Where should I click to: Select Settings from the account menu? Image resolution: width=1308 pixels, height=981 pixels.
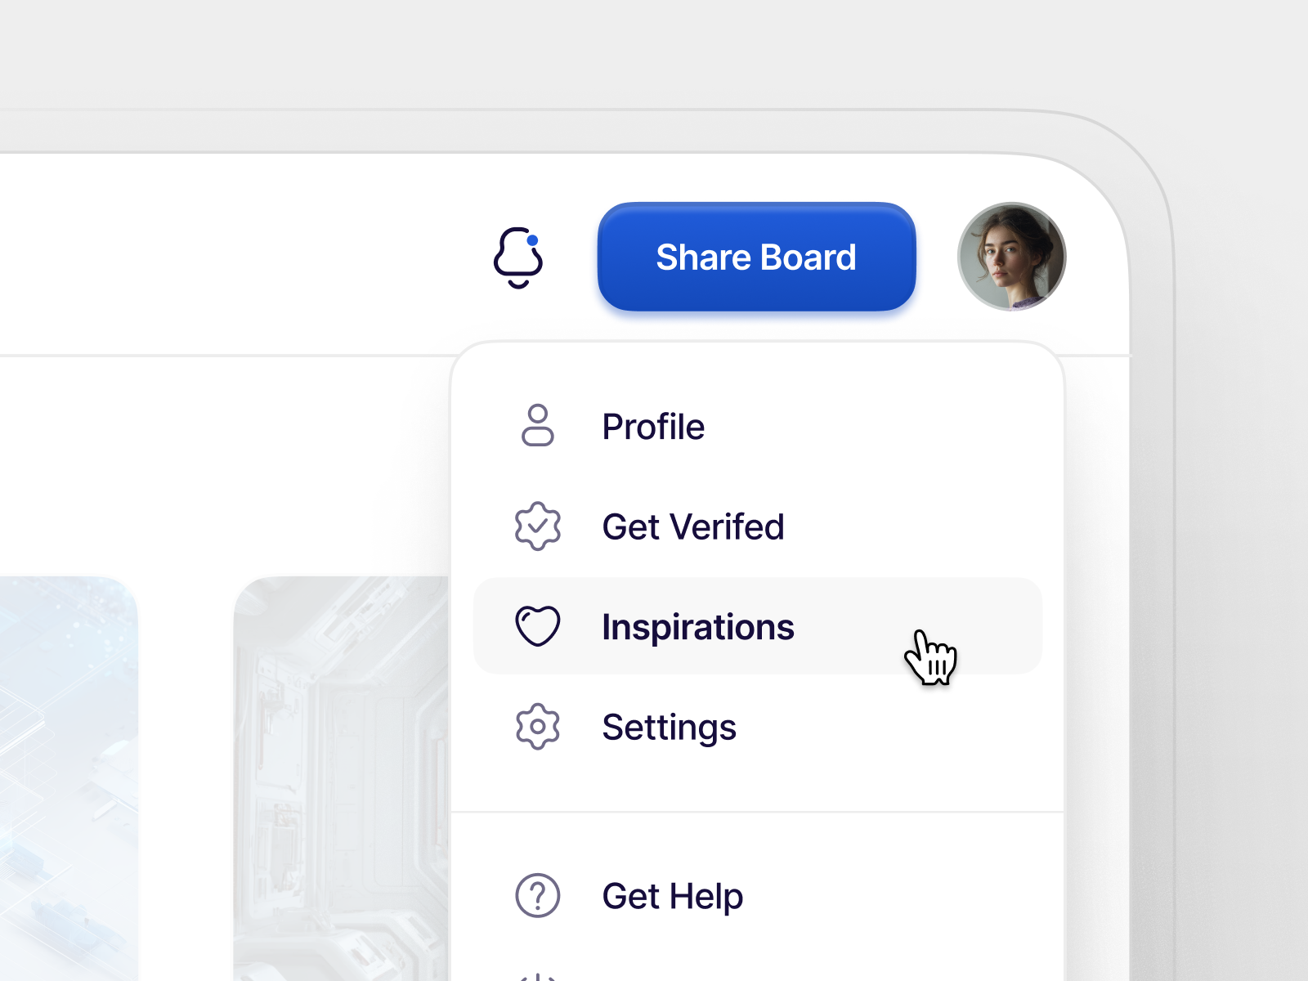coord(670,727)
